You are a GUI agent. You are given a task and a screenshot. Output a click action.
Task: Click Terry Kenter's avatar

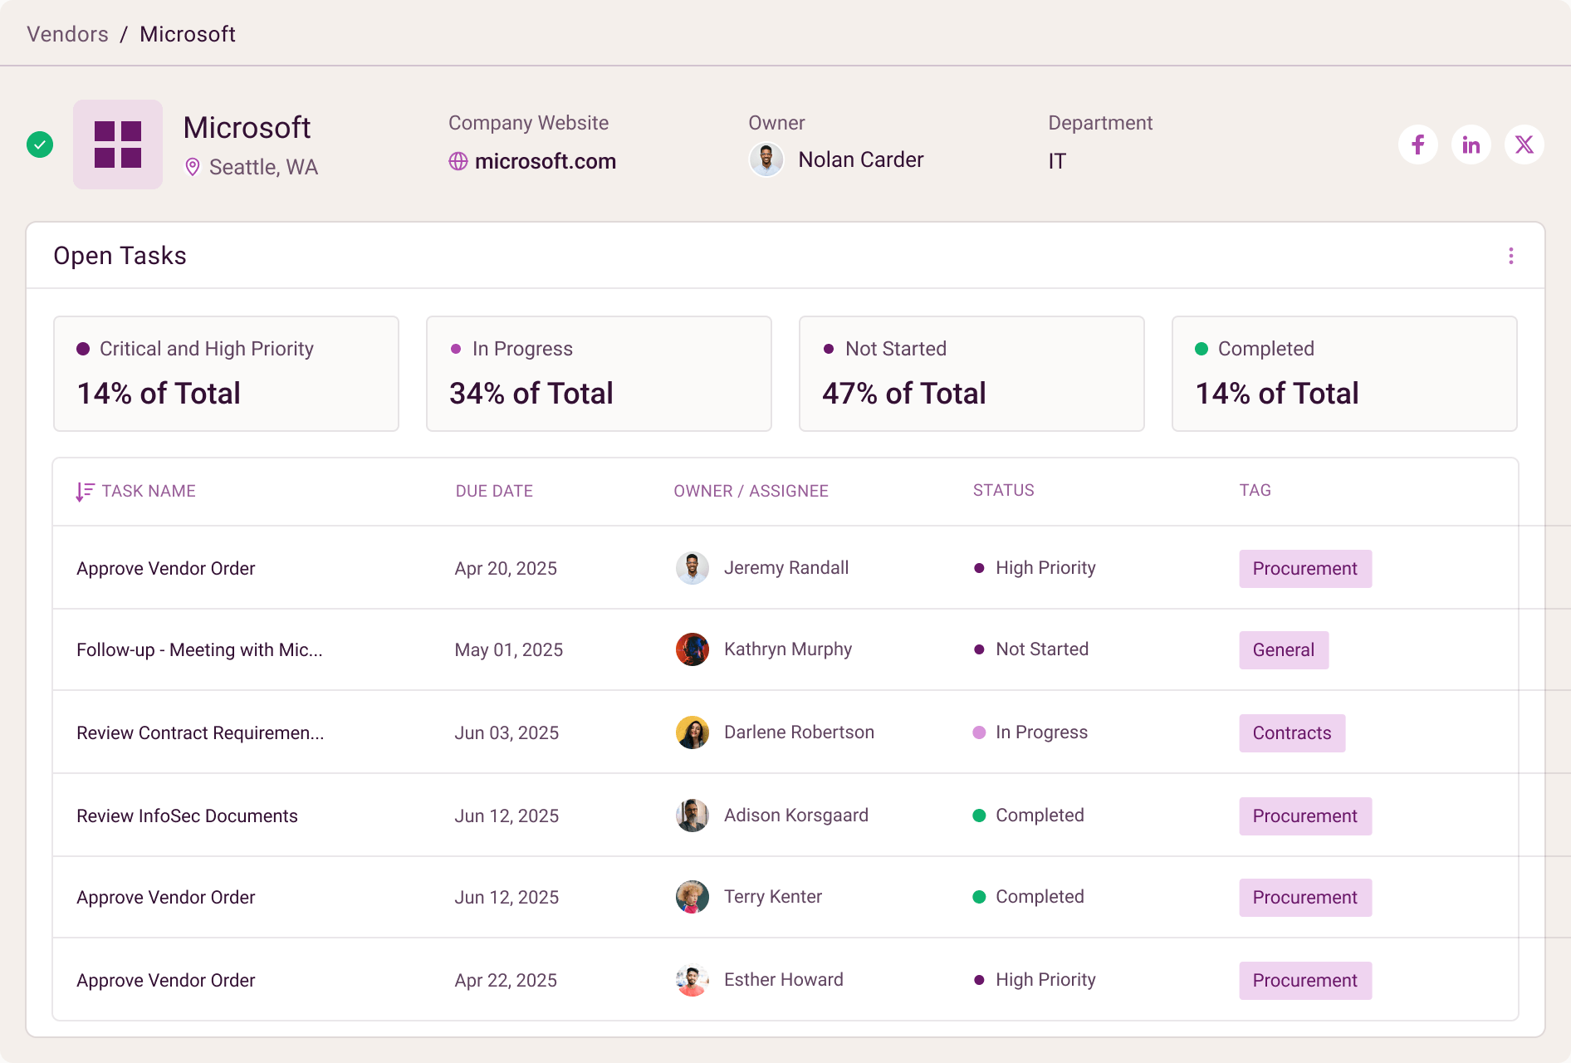693,897
